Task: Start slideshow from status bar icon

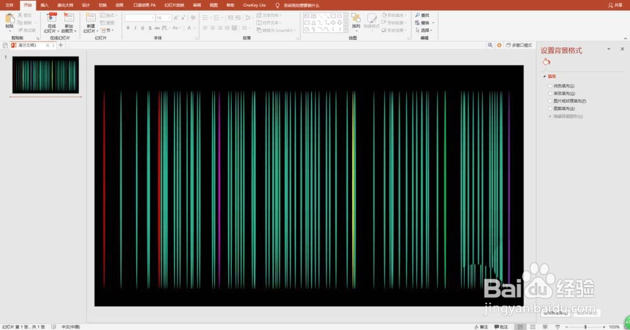Action: pos(558,327)
